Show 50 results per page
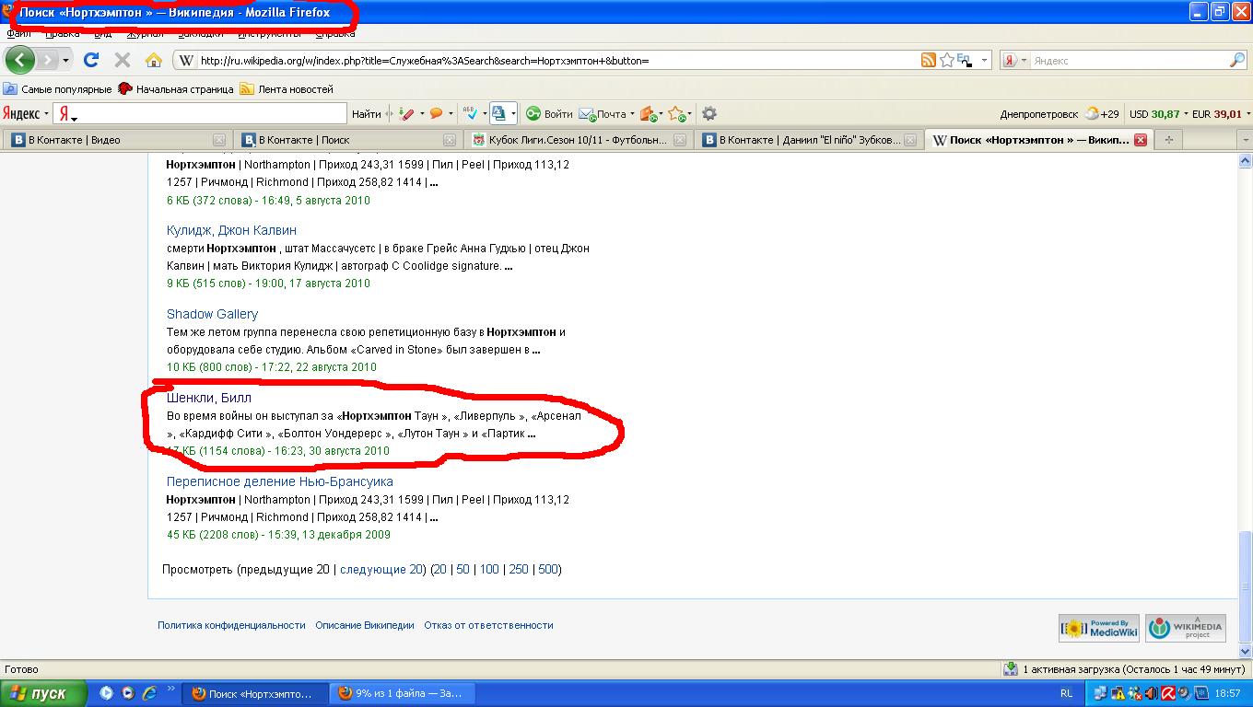 pyautogui.click(x=463, y=570)
